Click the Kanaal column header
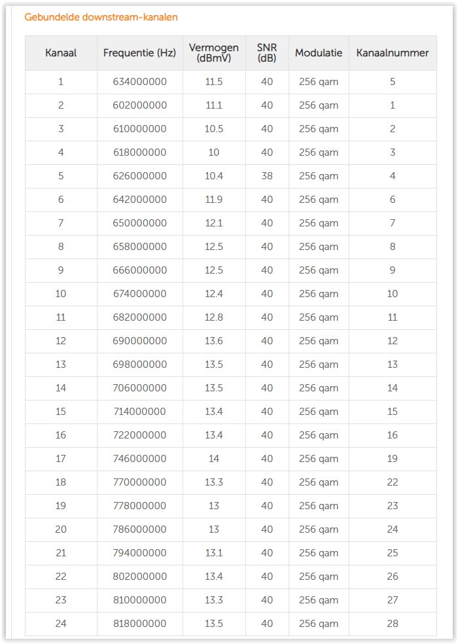The image size is (458, 644). pos(61,53)
